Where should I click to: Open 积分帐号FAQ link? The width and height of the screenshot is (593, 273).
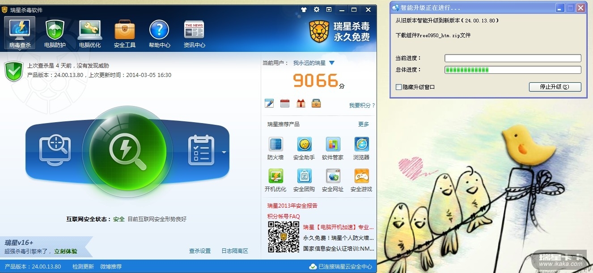284,217
